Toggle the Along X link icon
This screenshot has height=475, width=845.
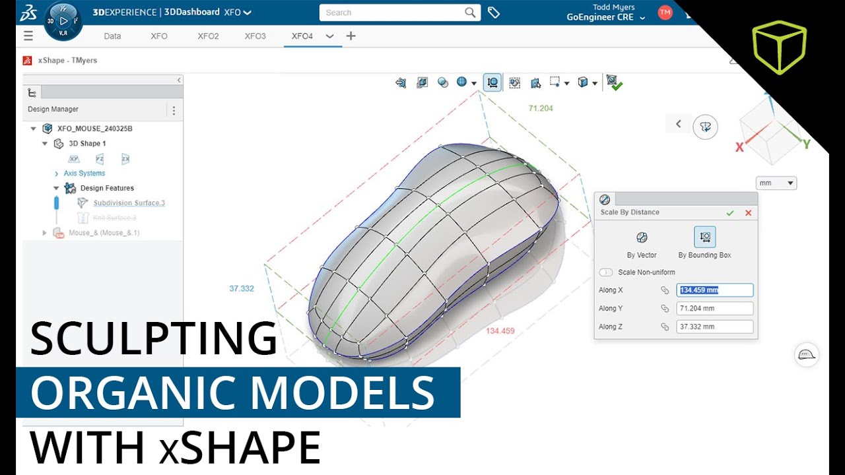pos(665,290)
